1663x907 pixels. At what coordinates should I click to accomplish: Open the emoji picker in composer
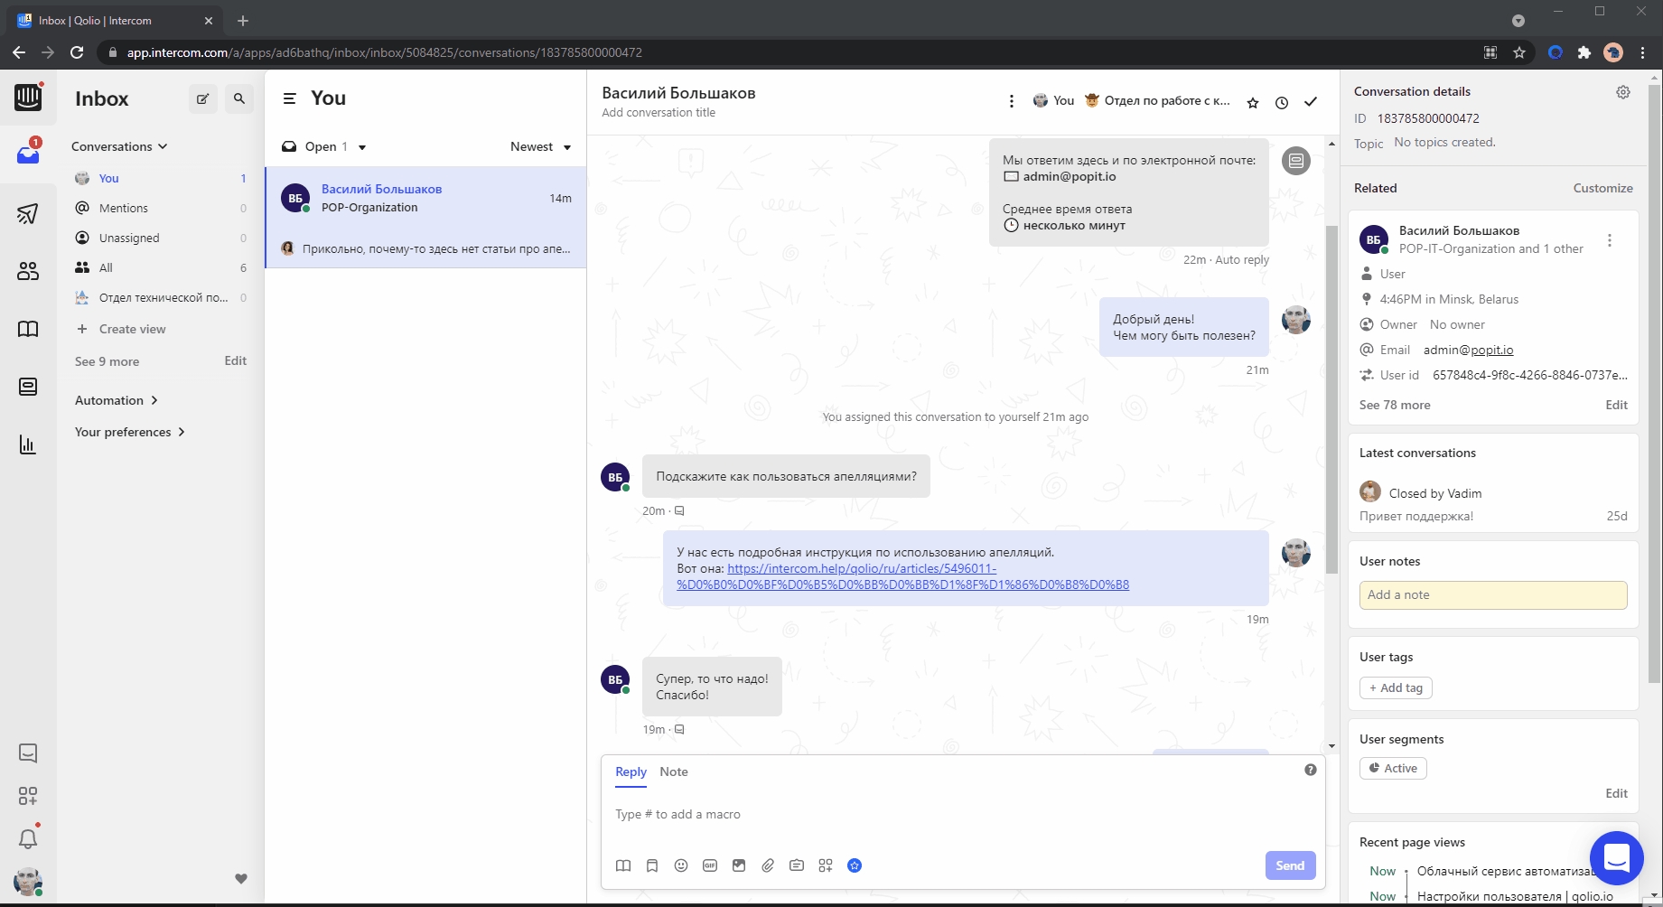coord(681,865)
